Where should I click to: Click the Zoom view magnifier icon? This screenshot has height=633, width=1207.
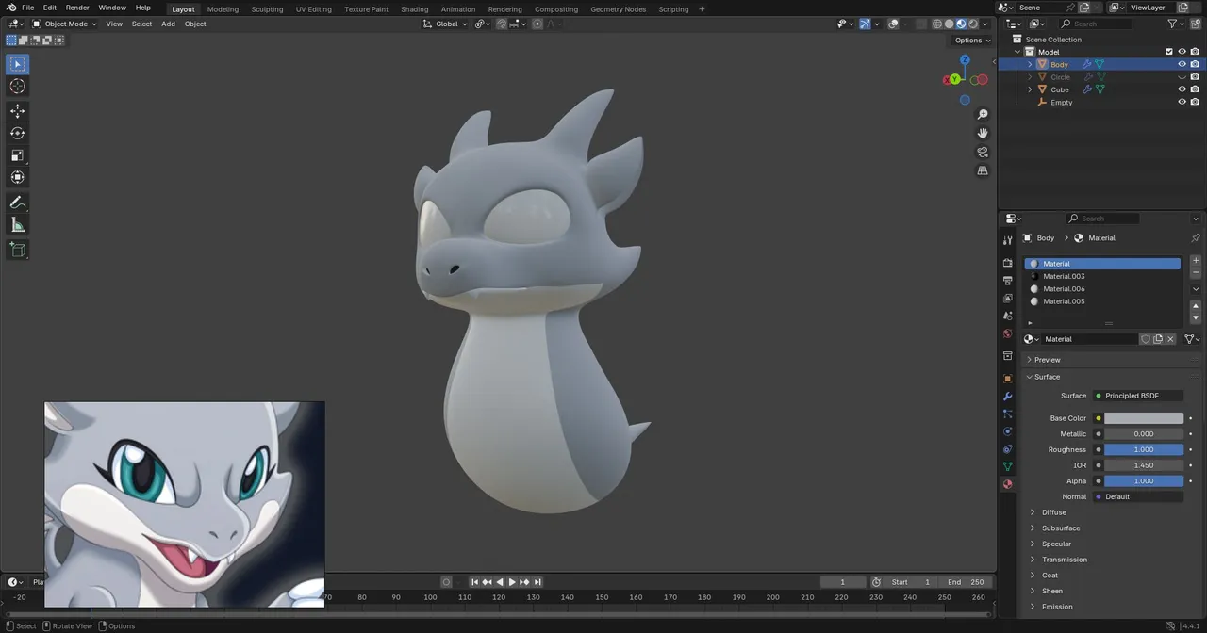coord(983,114)
